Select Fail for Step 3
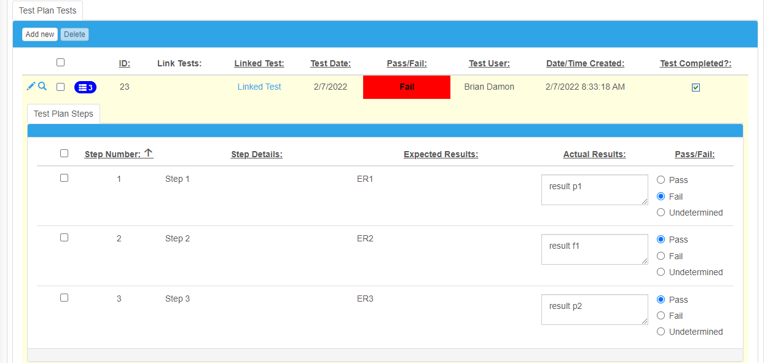The image size is (765, 363). coord(661,315)
